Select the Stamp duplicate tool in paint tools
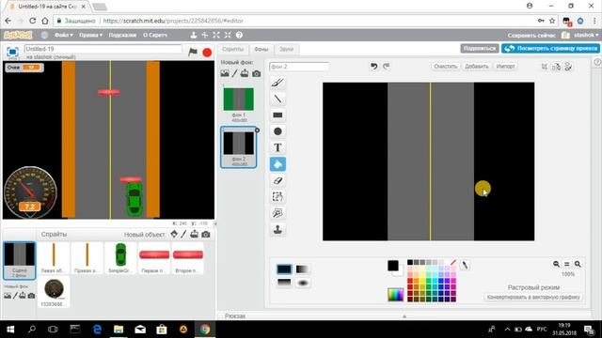Image resolution: width=602 pixels, height=338 pixels. click(x=277, y=229)
